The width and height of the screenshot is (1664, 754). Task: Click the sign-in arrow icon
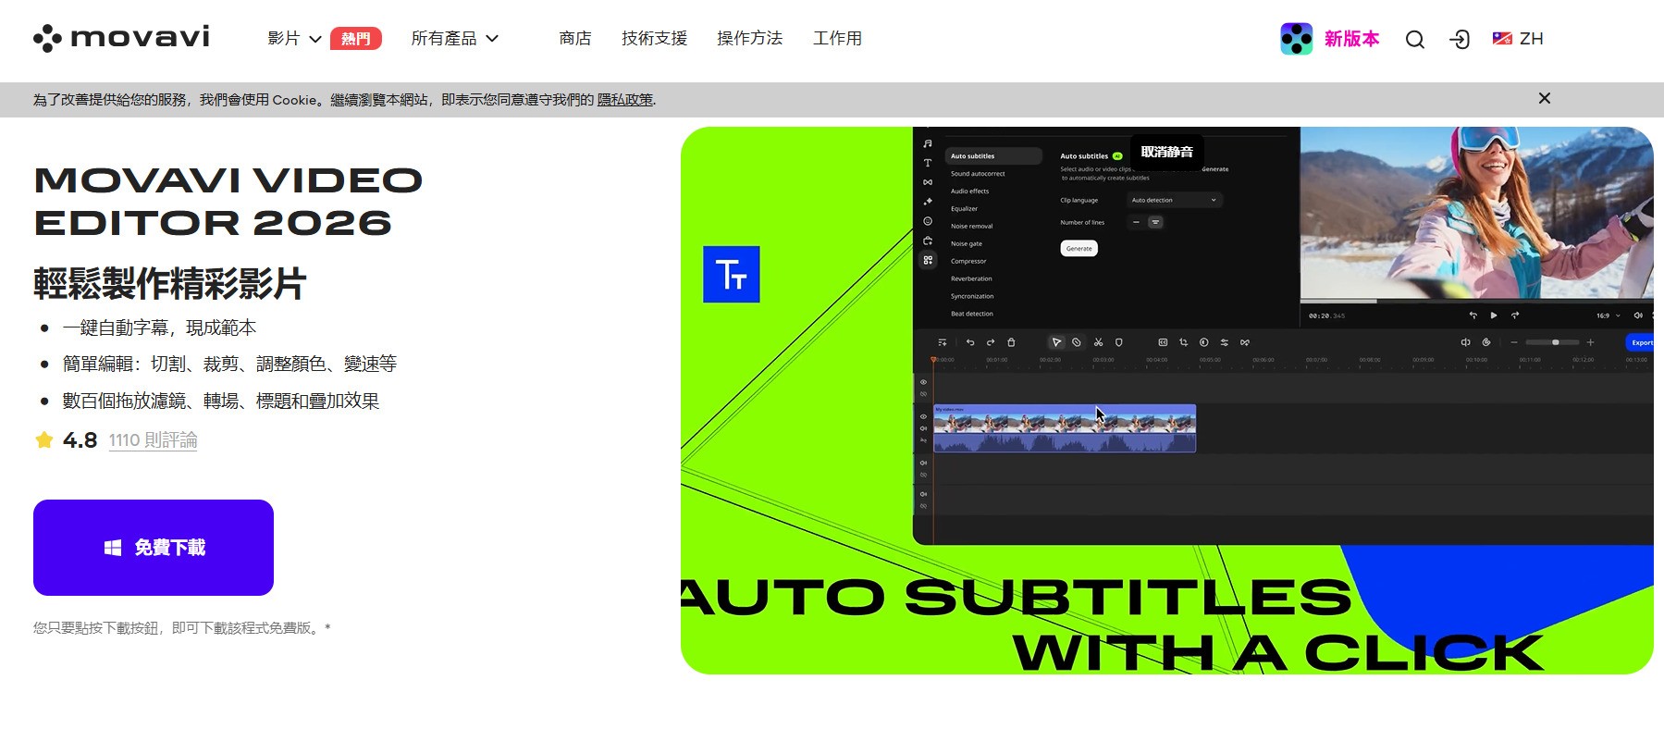(x=1460, y=39)
